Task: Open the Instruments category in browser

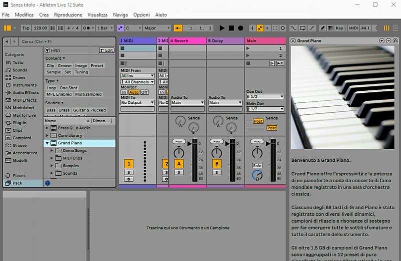Action: click(24, 85)
